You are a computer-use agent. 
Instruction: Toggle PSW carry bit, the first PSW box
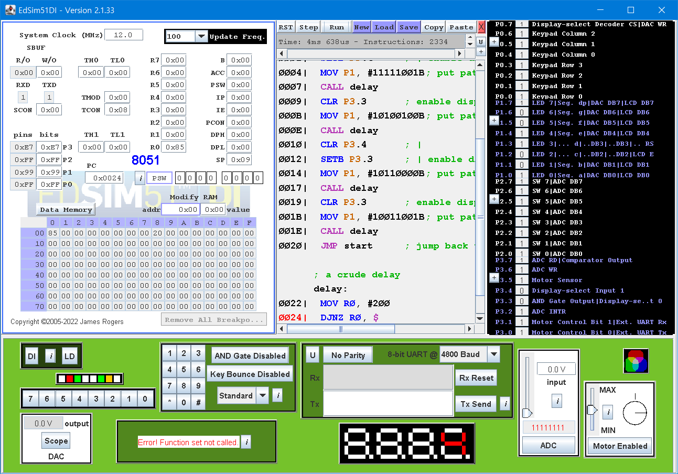click(179, 178)
